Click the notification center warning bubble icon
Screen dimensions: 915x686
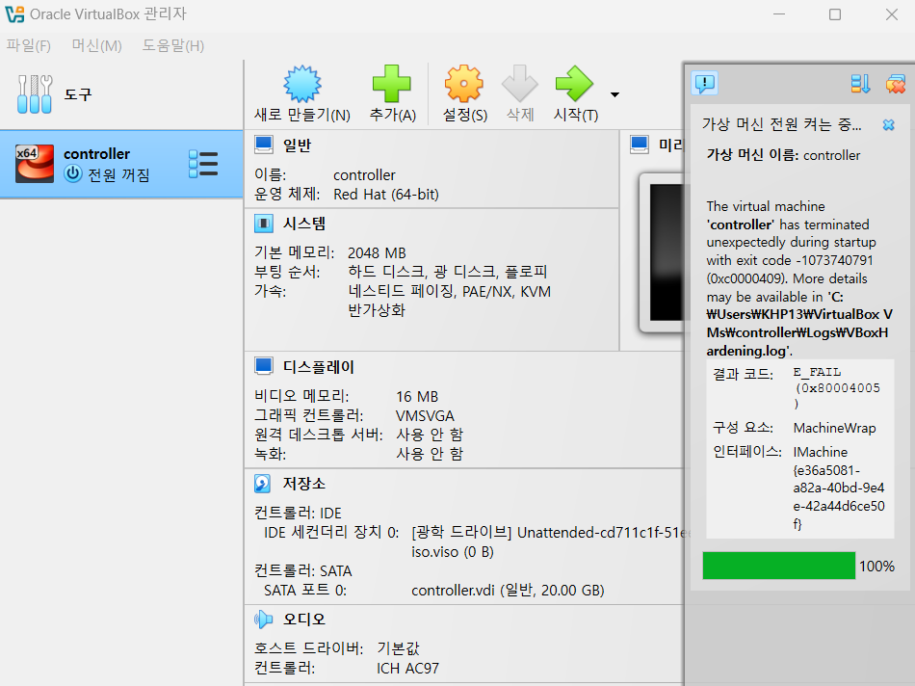[705, 84]
